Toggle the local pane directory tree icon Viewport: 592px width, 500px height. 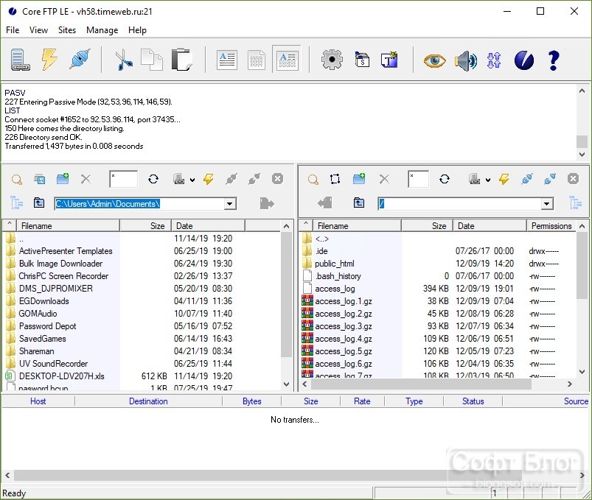click(16, 203)
